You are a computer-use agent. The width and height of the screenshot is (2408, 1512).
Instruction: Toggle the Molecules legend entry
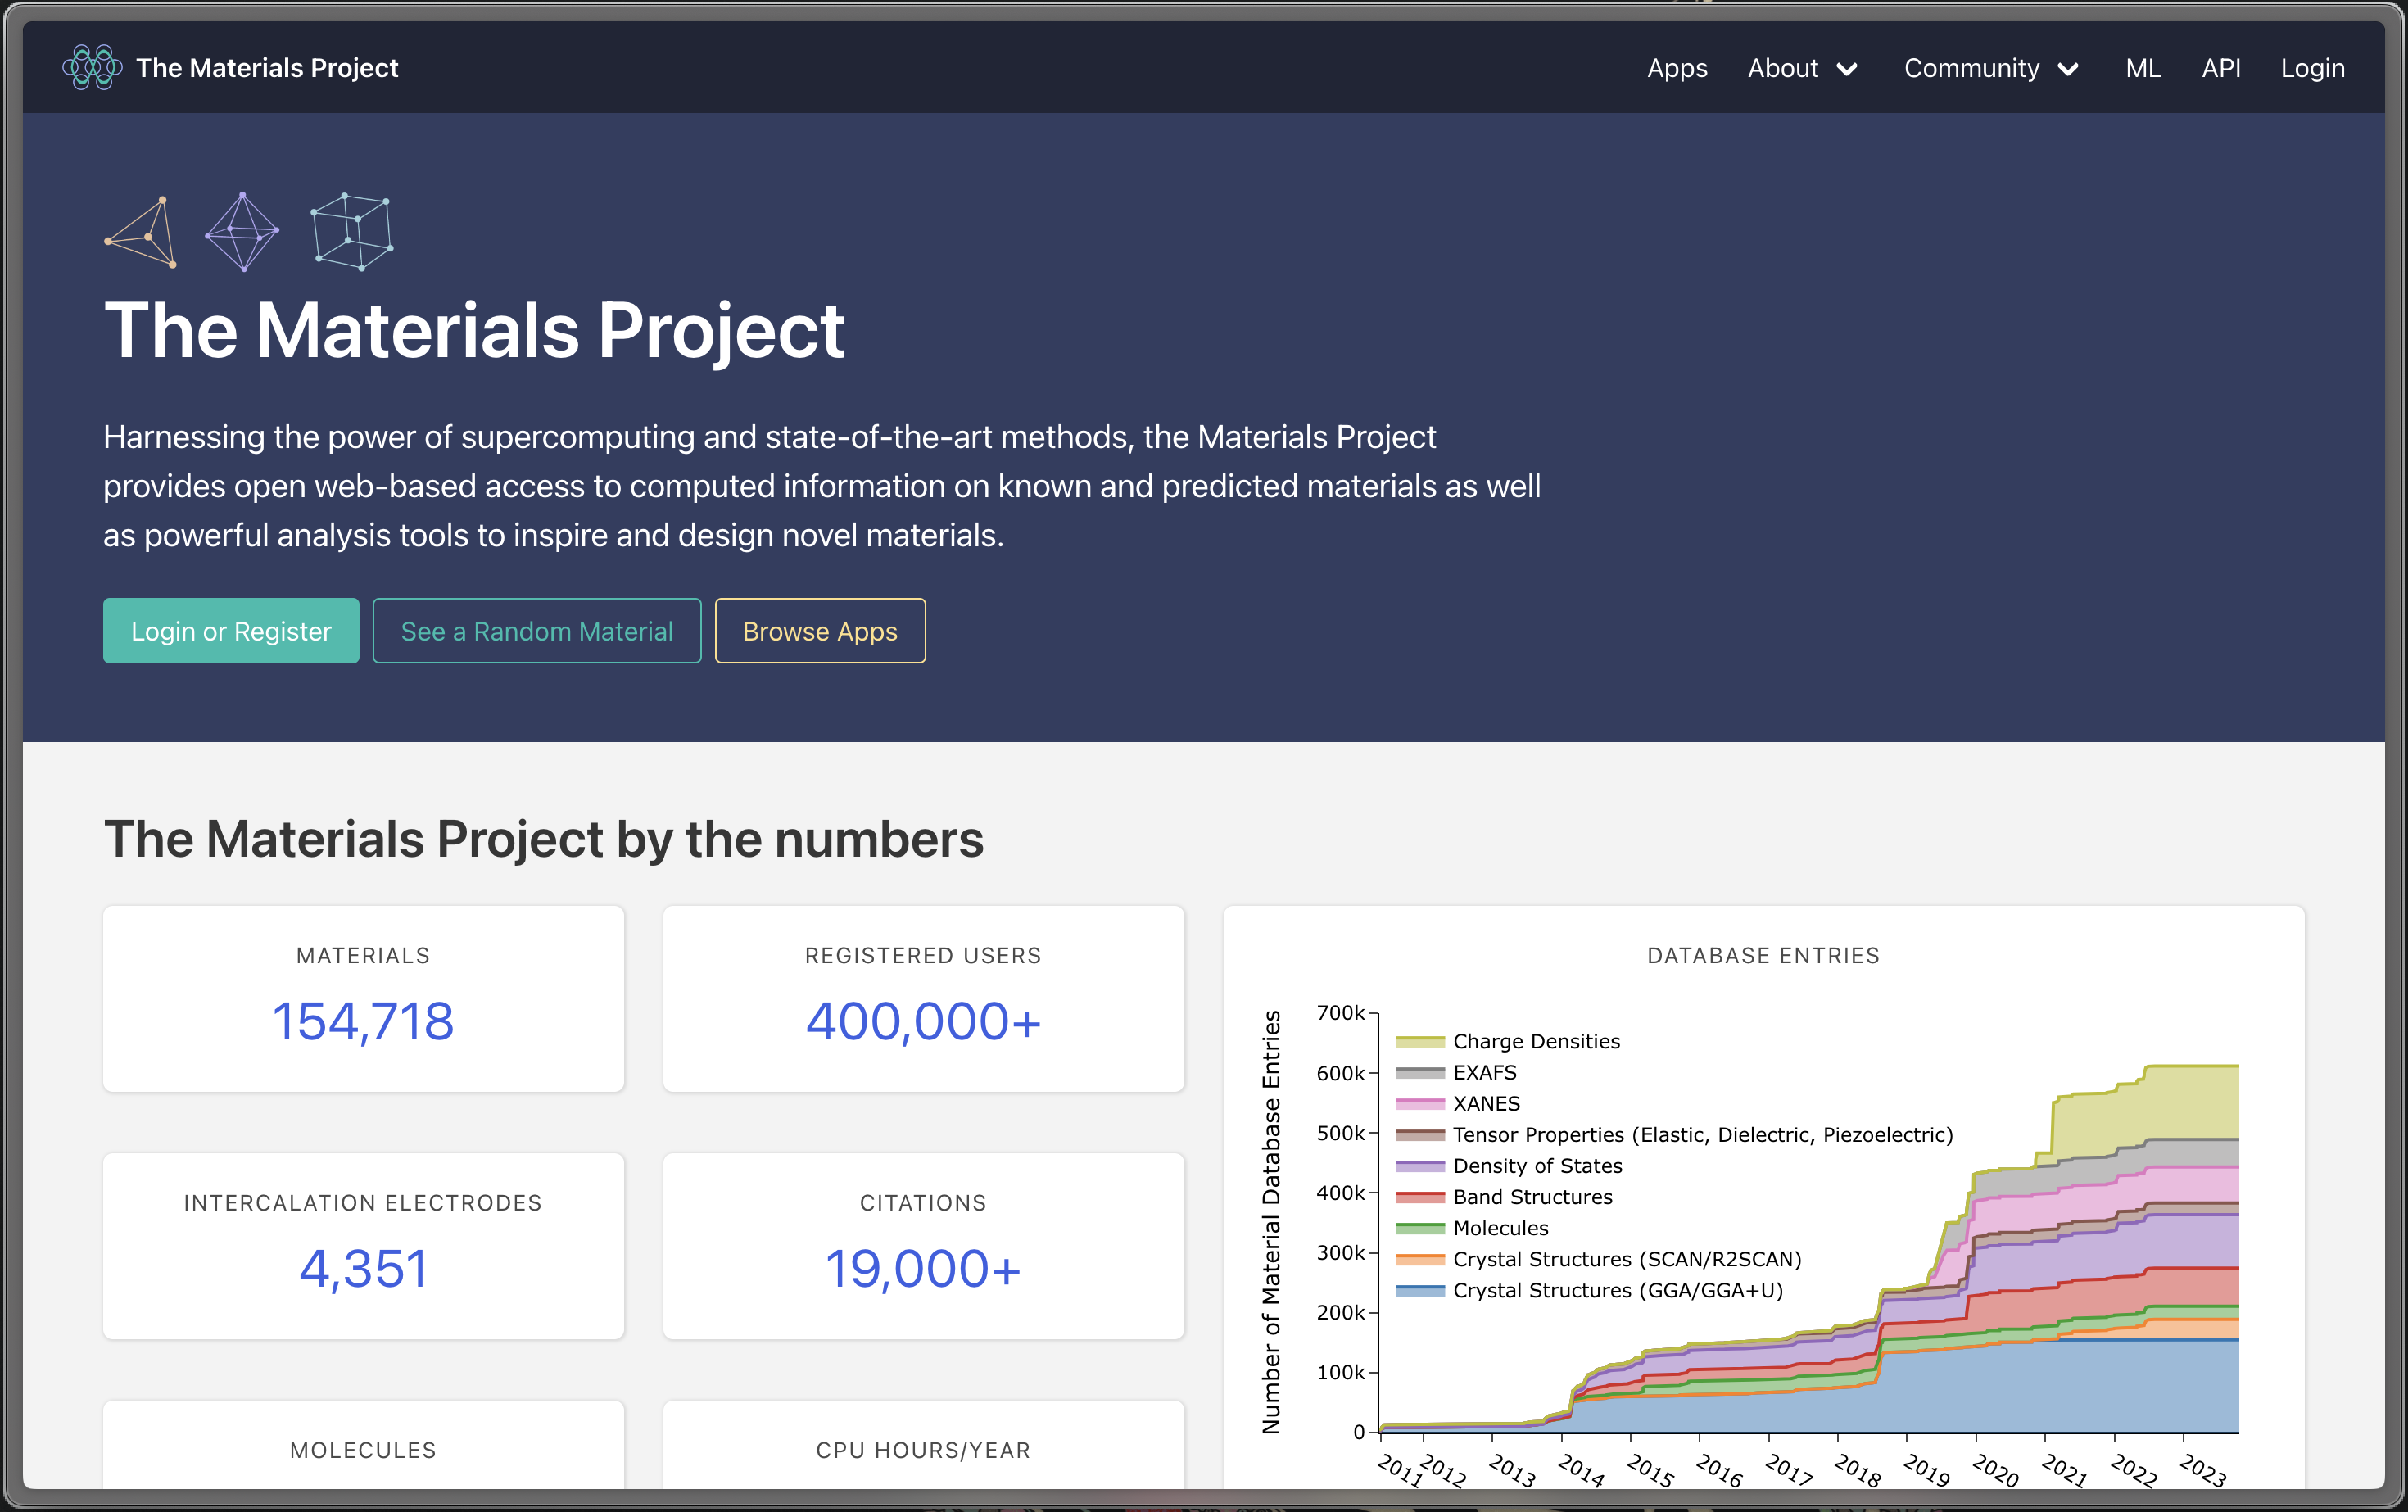(1500, 1228)
